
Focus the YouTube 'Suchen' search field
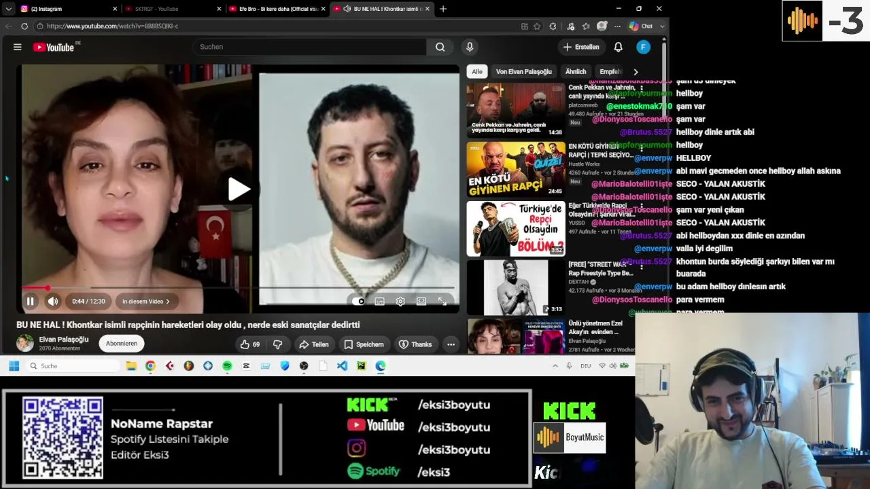(x=309, y=47)
